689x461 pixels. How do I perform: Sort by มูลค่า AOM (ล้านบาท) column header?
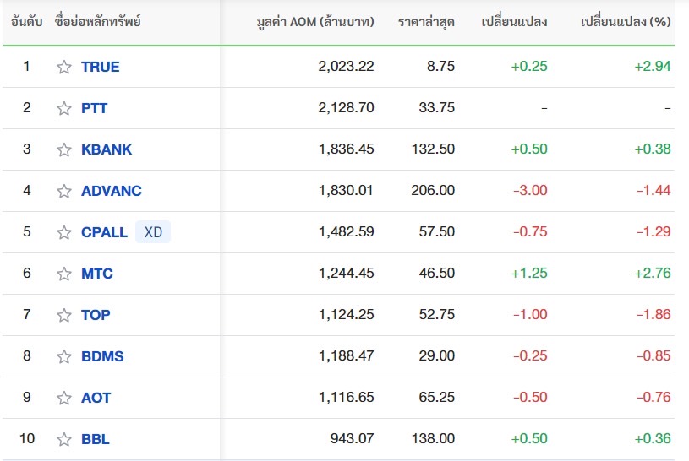pos(315,21)
